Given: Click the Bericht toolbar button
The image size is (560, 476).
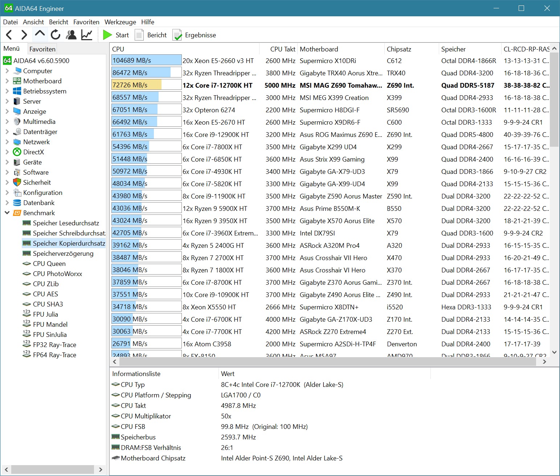Looking at the screenshot, I should coord(151,35).
